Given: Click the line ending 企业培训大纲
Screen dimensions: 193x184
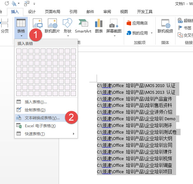Looking at the screenshot, I should click(135, 139).
